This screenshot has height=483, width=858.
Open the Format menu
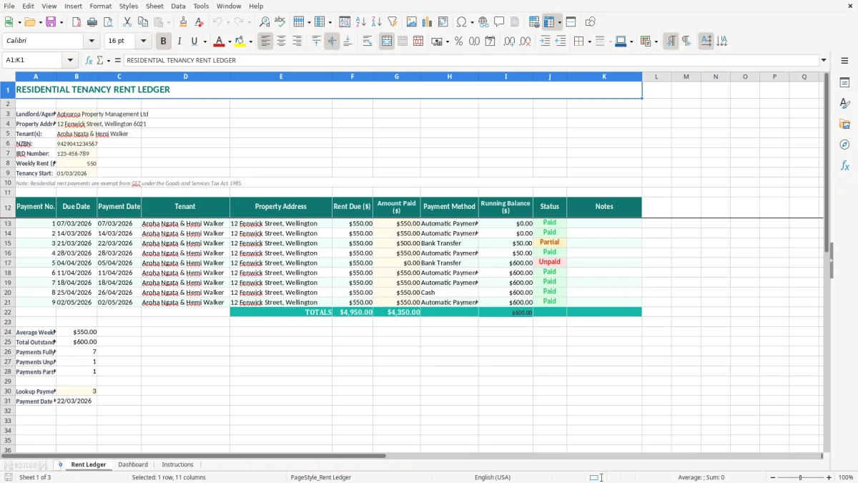pyautogui.click(x=100, y=6)
